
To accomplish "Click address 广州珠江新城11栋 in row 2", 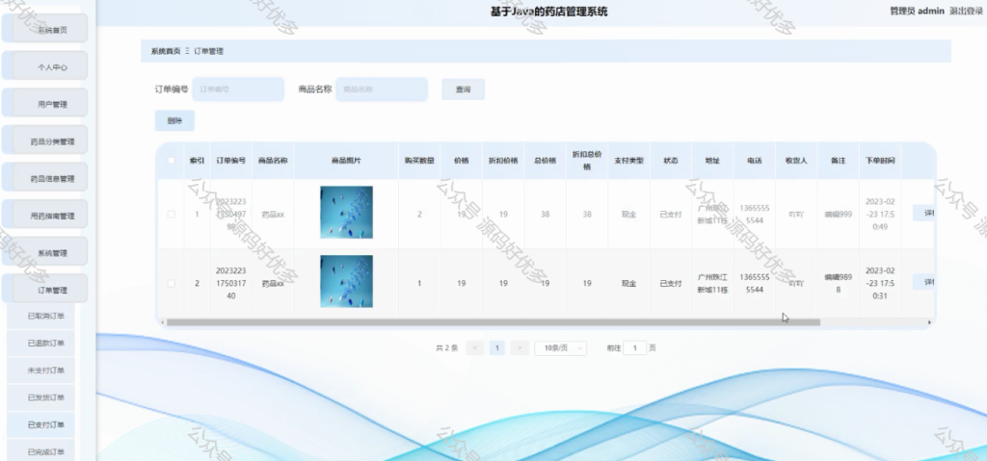I will (x=712, y=284).
